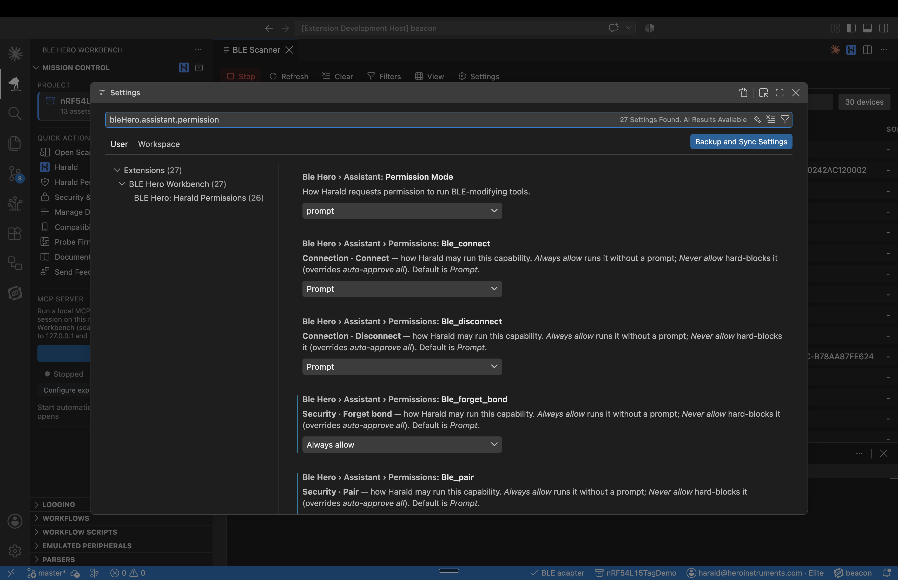Click the blue N icon in the editor title actions

point(851,50)
